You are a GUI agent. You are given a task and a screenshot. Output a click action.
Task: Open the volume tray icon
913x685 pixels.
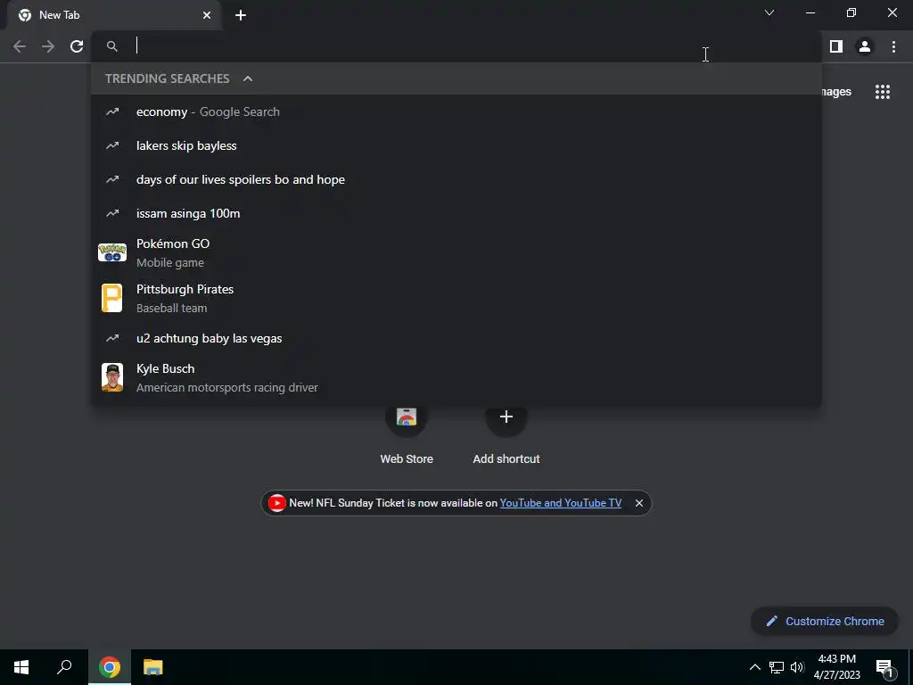(797, 667)
